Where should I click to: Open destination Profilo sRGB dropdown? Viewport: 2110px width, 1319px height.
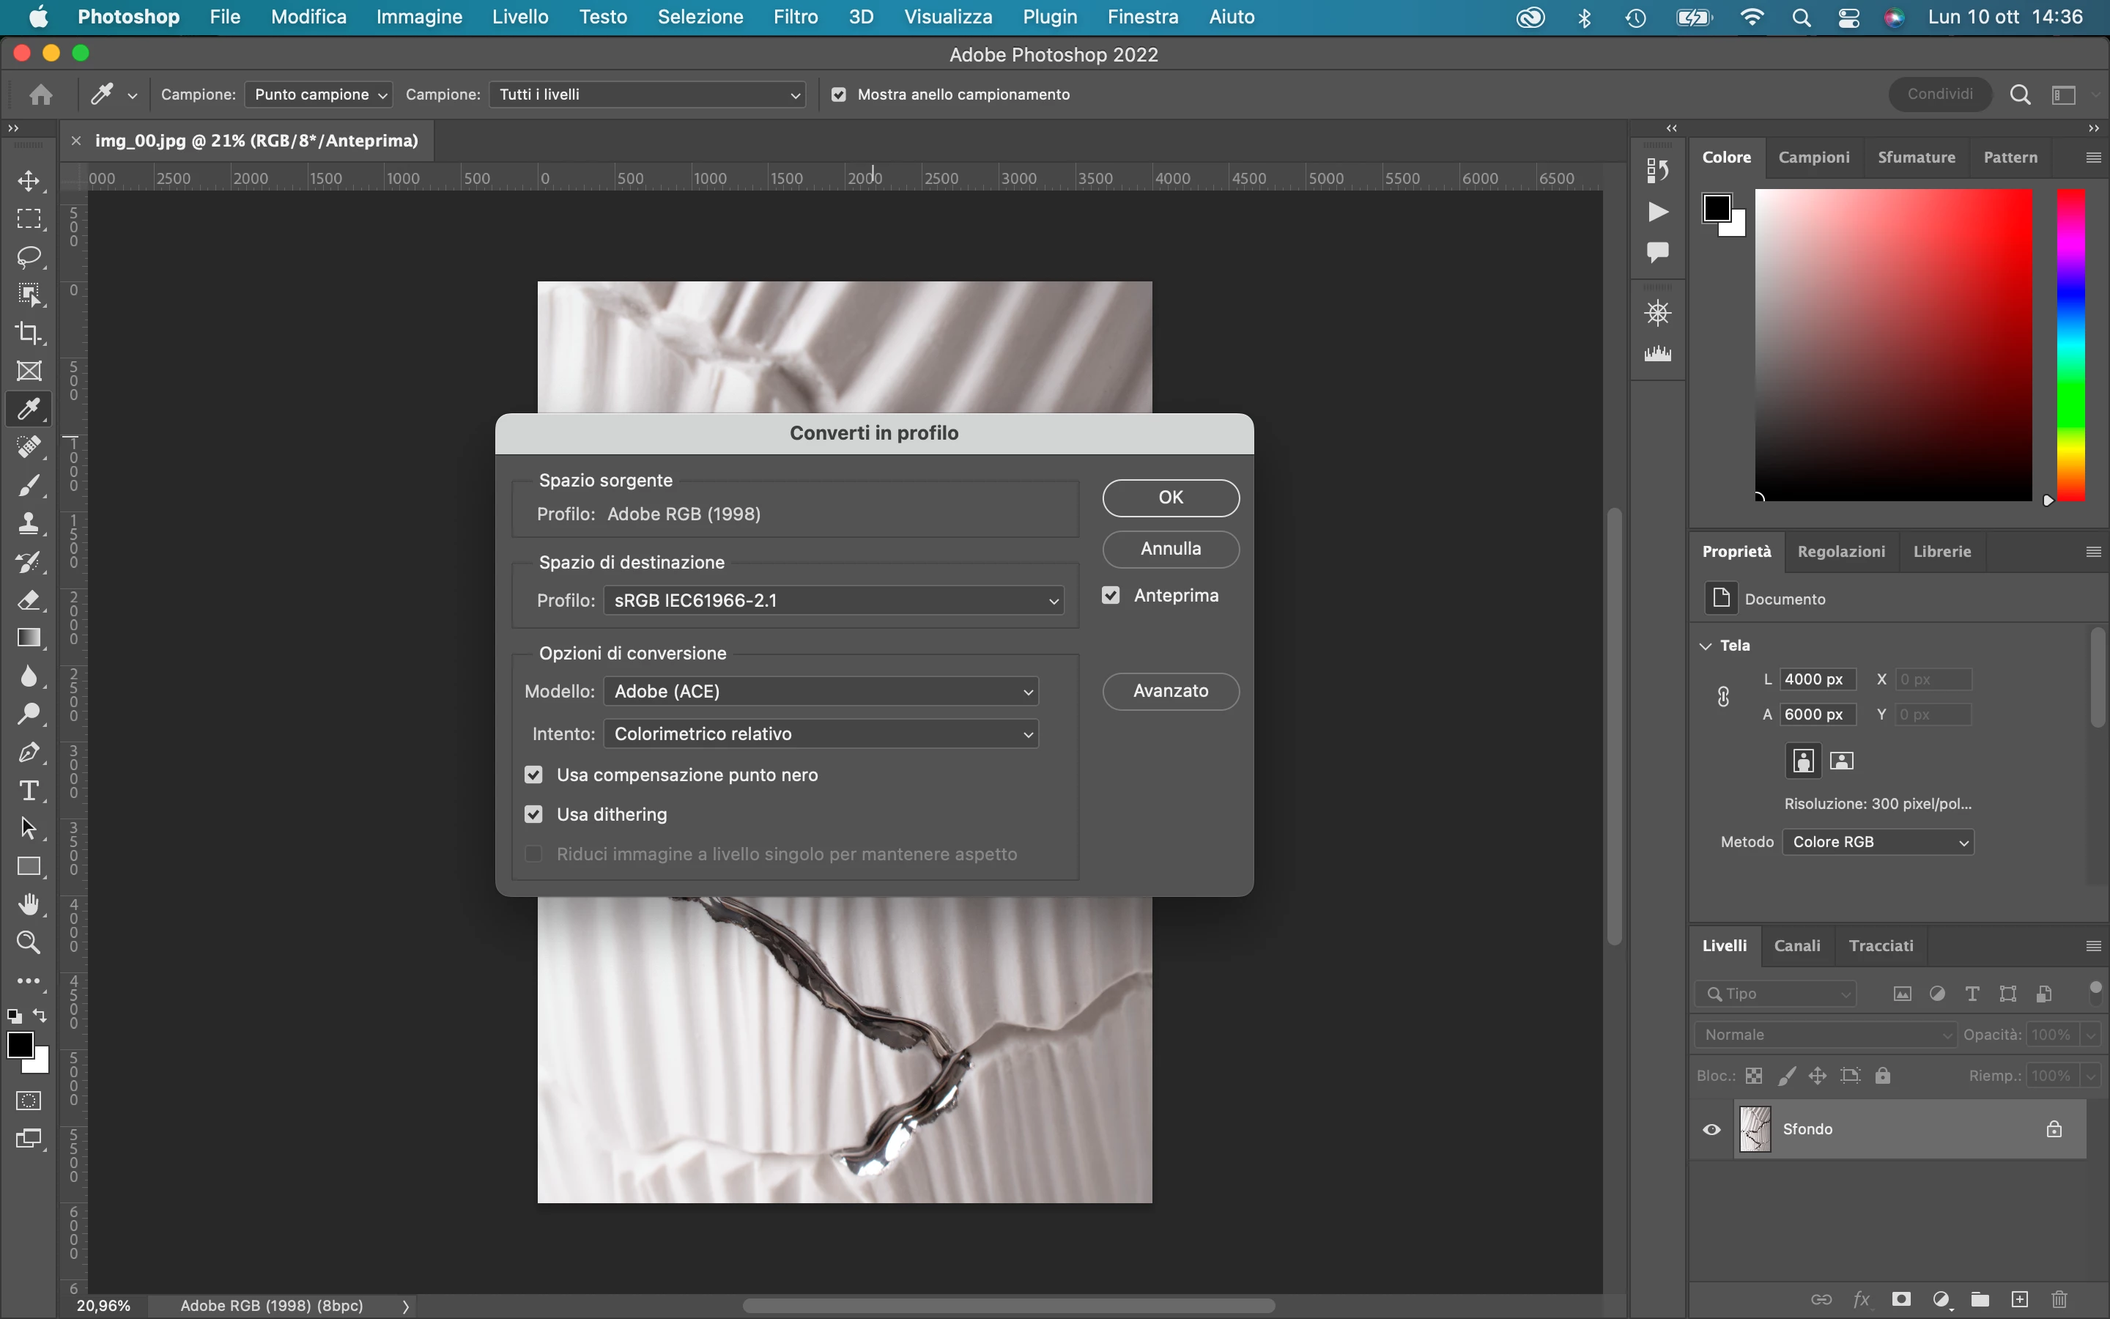834,600
